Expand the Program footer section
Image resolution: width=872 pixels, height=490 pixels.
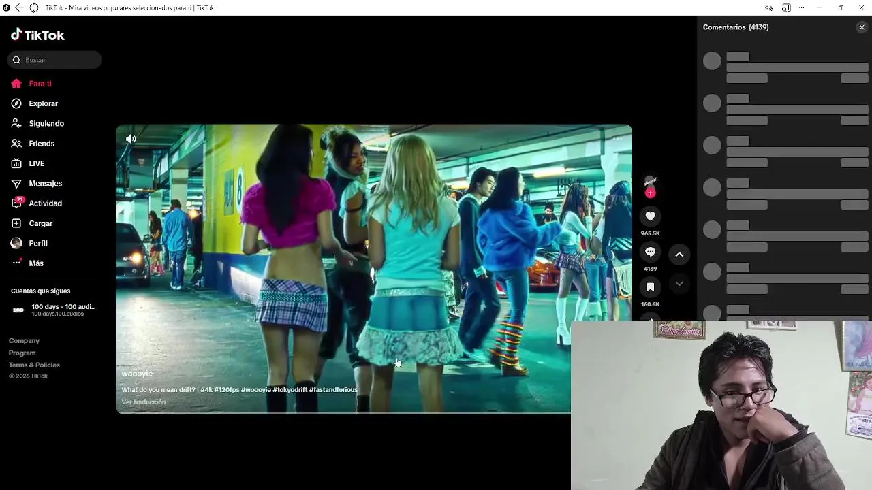(22, 353)
